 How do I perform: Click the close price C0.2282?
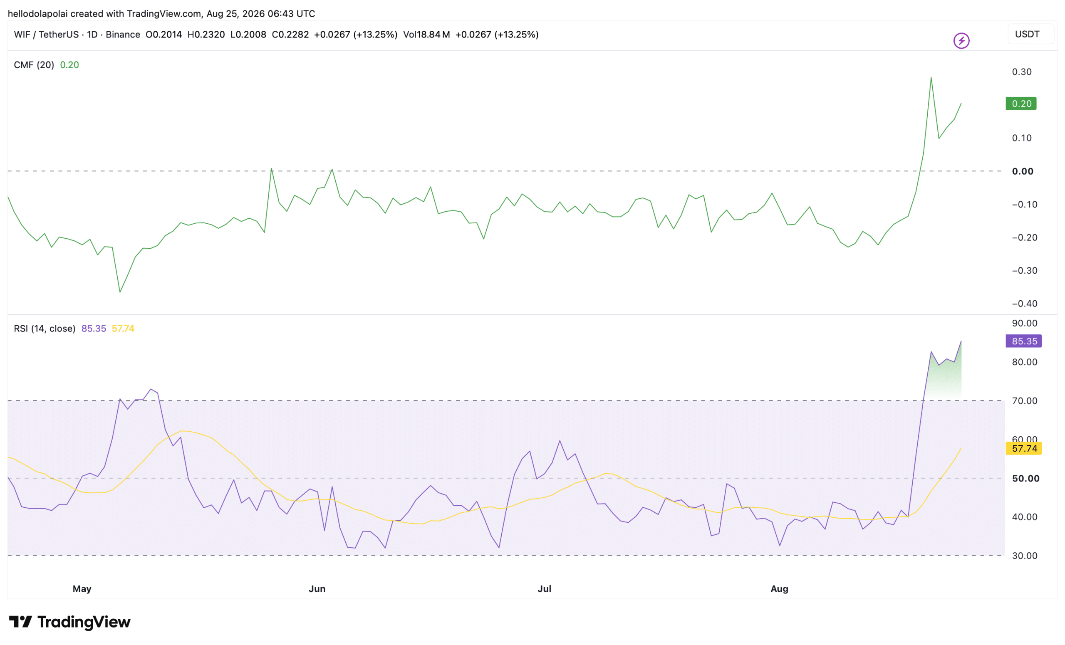tap(290, 35)
